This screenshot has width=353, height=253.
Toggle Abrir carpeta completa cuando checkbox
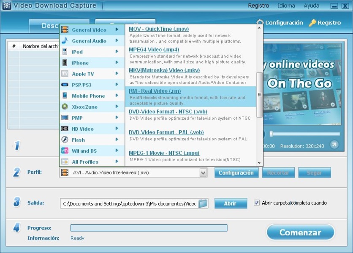(256, 203)
